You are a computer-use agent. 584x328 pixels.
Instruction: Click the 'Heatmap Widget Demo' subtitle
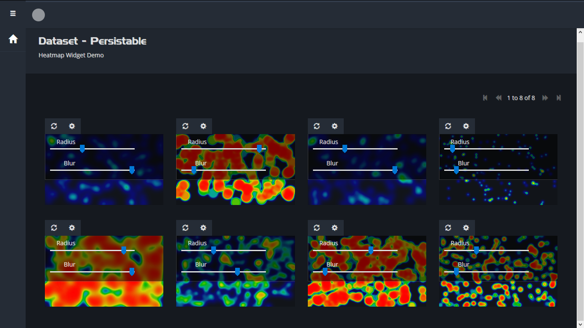tap(71, 55)
